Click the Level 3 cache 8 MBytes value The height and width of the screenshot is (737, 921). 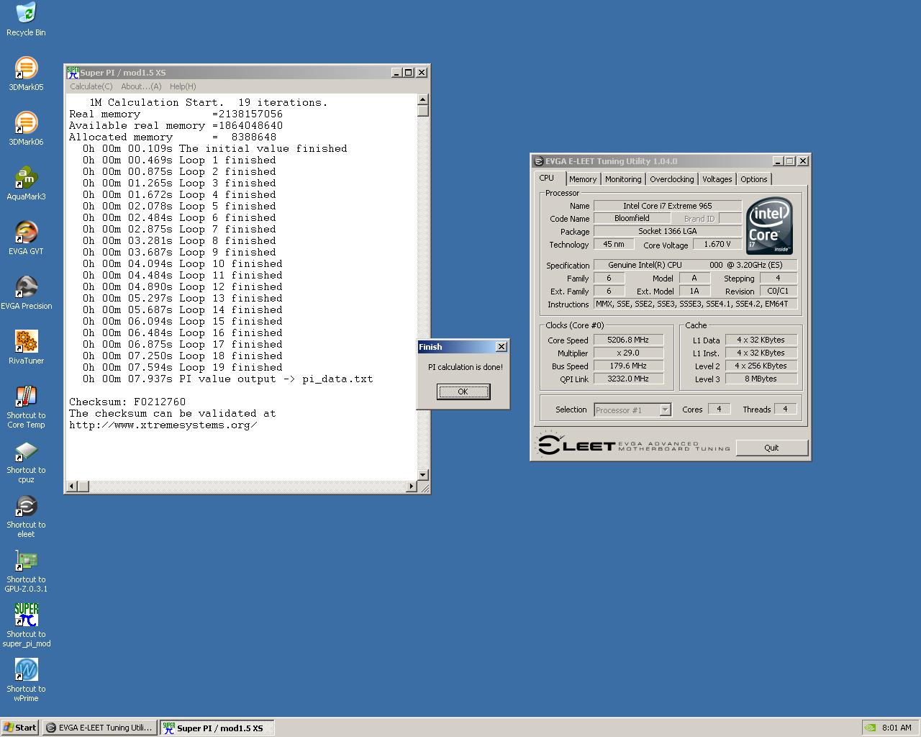coord(761,379)
